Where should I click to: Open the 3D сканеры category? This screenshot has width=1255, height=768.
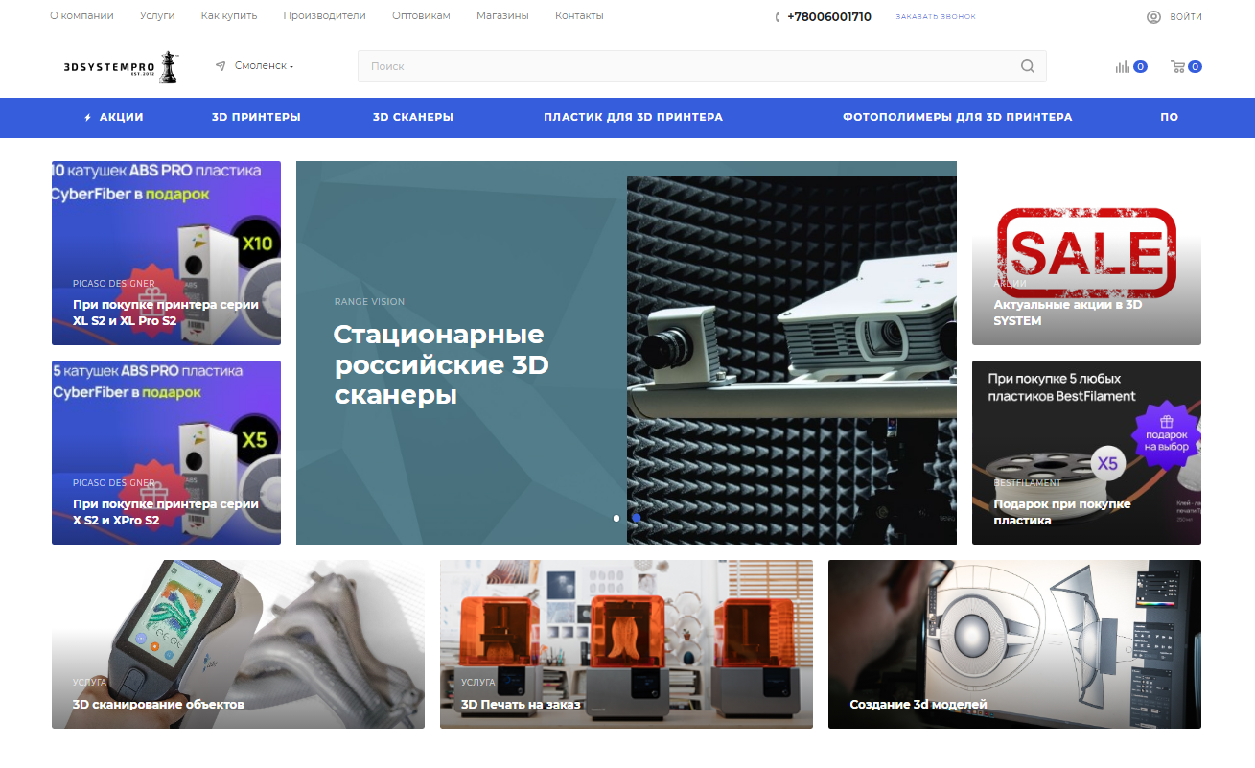tap(413, 117)
